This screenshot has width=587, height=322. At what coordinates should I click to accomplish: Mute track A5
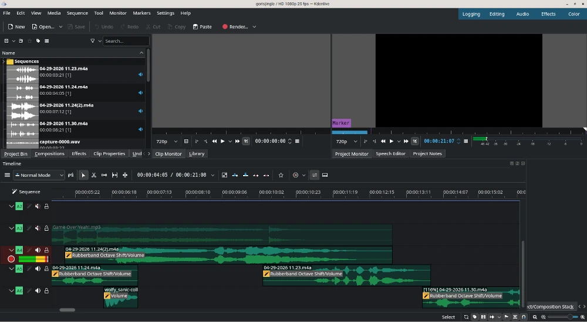click(x=38, y=269)
